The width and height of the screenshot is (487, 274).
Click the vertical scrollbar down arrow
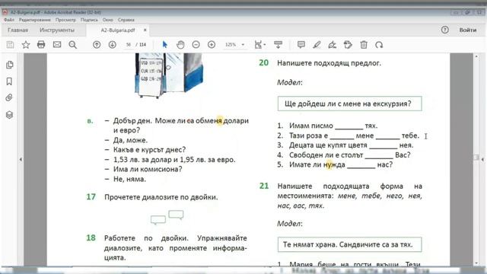click(476, 263)
